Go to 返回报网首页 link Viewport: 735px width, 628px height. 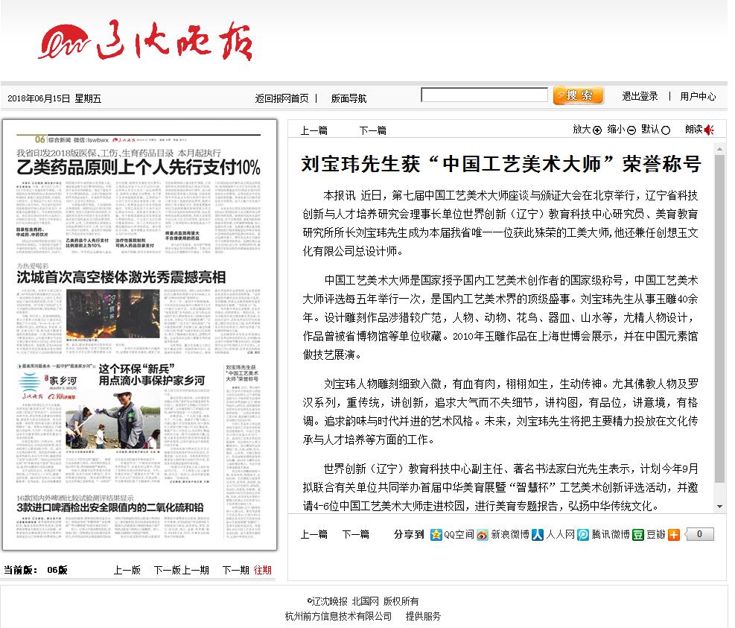point(281,98)
